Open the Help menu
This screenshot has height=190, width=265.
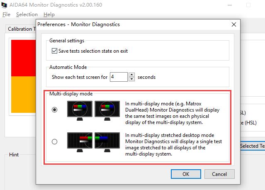tap(49, 15)
